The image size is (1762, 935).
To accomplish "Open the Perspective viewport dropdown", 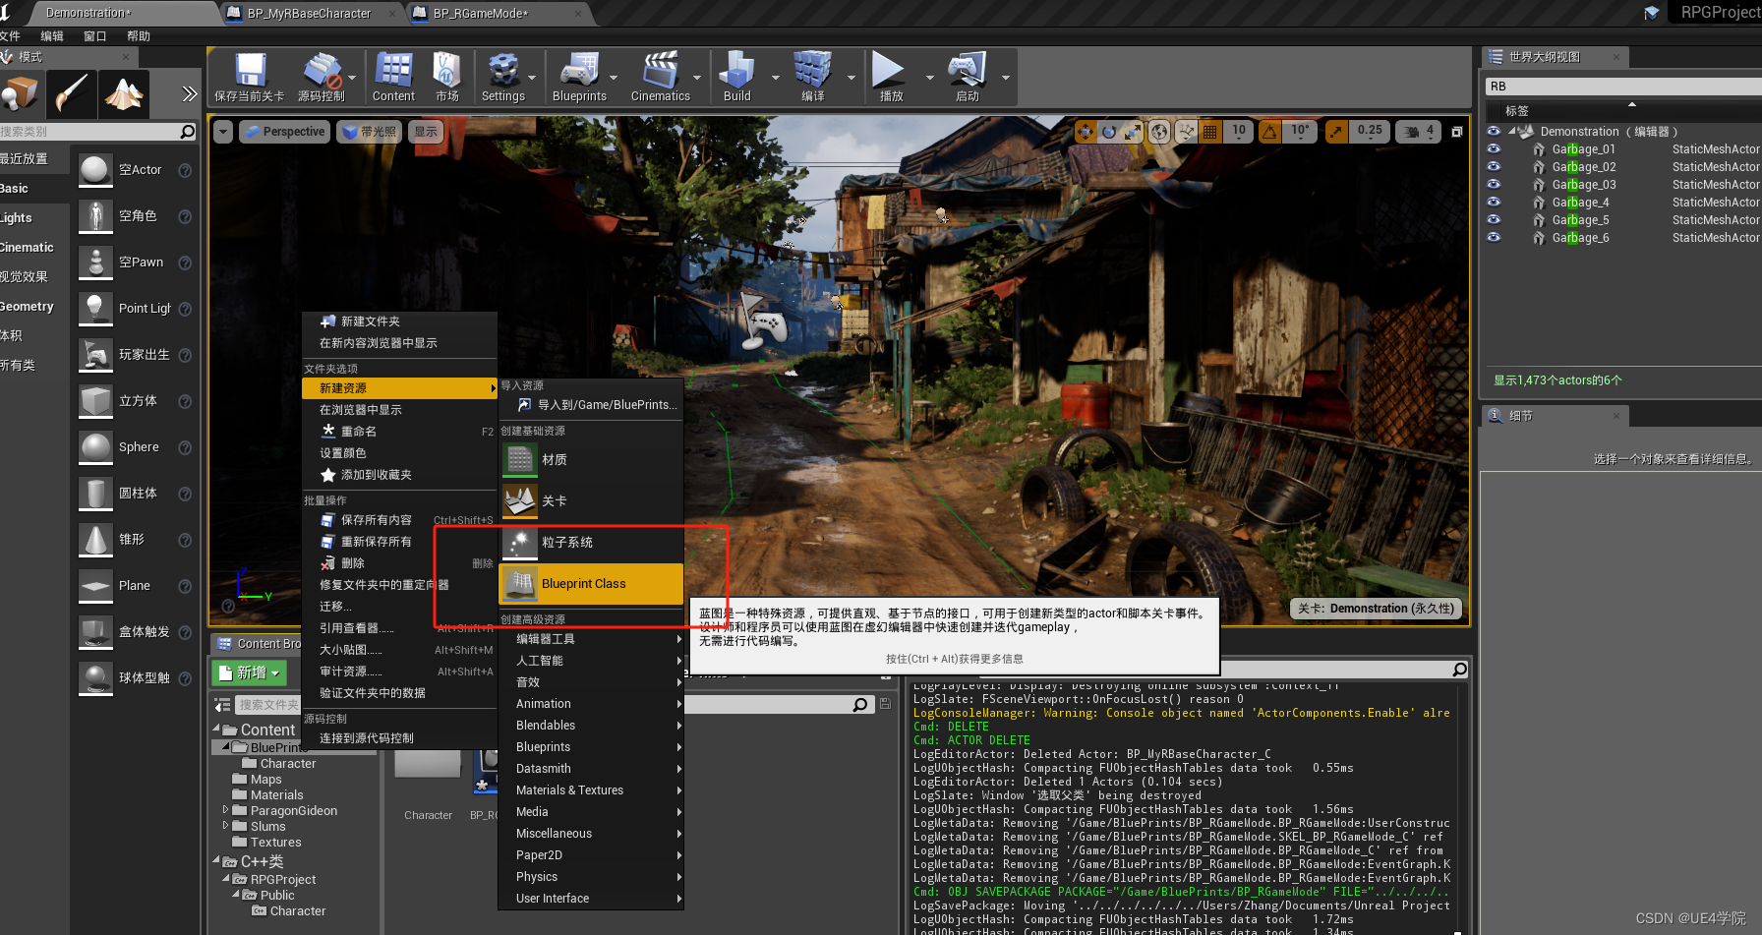I will pyautogui.click(x=284, y=131).
